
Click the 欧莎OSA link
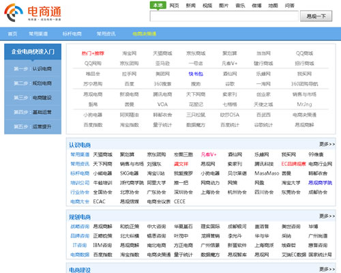pyautogui.click(x=230, y=115)
